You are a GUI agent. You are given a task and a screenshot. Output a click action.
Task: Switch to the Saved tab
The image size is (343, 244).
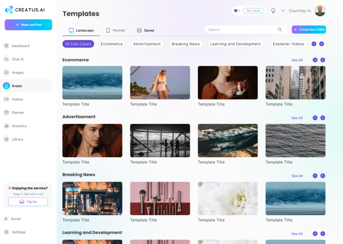[x=145, y=30]
